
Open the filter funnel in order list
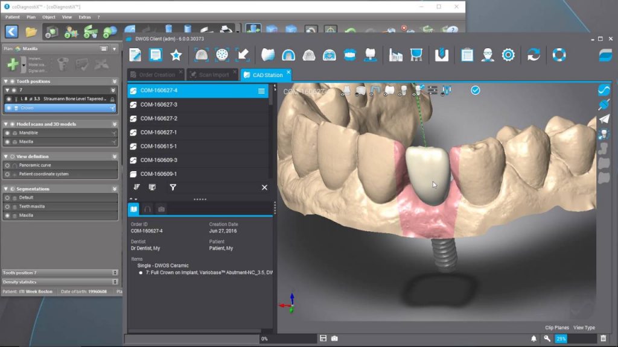(x=173, y=187)
